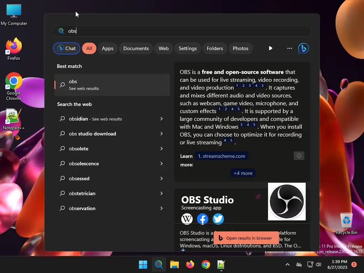Expand the obsolescence suggestion chevron
The height and width of the screenshot is (273, 364).
coord(162,164)
